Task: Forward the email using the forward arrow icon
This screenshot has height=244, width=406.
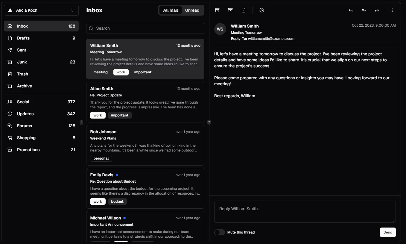Action: (377, 10)
